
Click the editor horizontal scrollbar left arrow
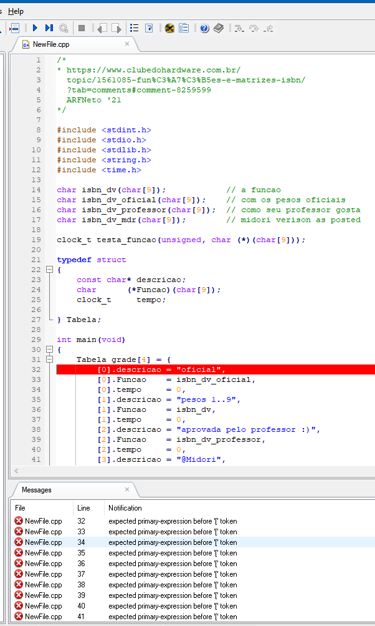coord(16,471)
